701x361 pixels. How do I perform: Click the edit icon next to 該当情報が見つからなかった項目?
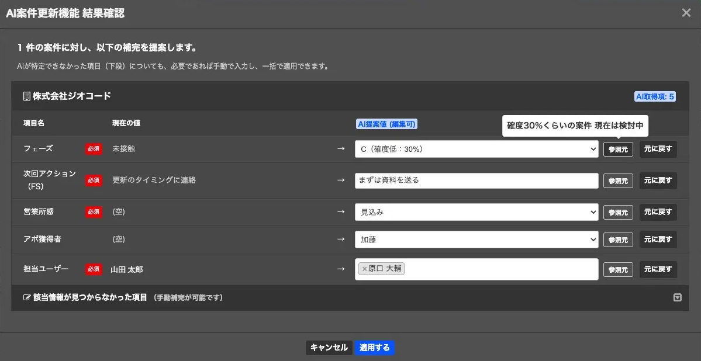click(x=26, y=297)
